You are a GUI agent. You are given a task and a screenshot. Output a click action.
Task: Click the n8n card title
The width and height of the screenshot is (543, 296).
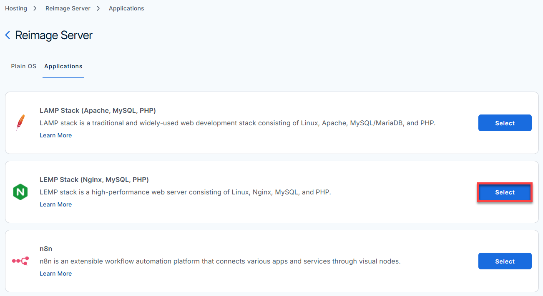46,249
